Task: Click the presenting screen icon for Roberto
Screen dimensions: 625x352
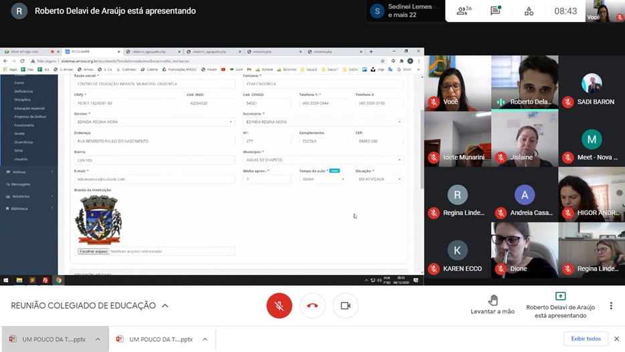Action: (560, 297)
